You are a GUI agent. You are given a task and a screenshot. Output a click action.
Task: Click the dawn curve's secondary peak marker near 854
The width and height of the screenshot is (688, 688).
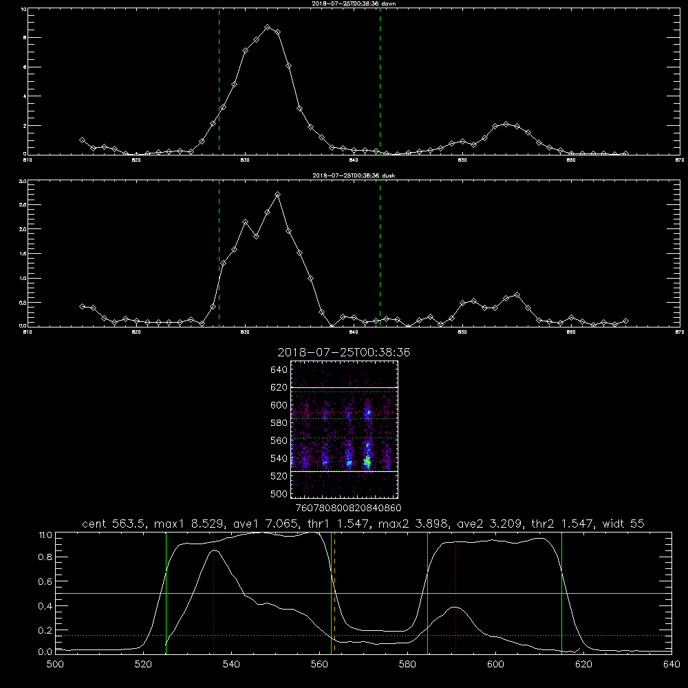click(506, 124)
